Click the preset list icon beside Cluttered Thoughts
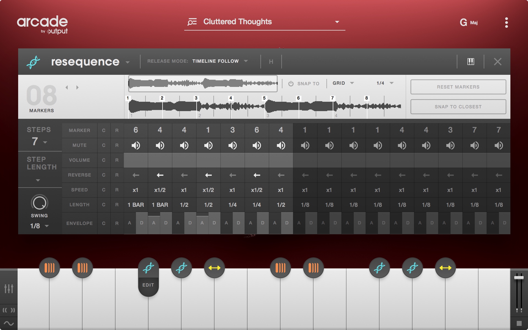Screen dimensions: 528x330 (x=192, y=22)
